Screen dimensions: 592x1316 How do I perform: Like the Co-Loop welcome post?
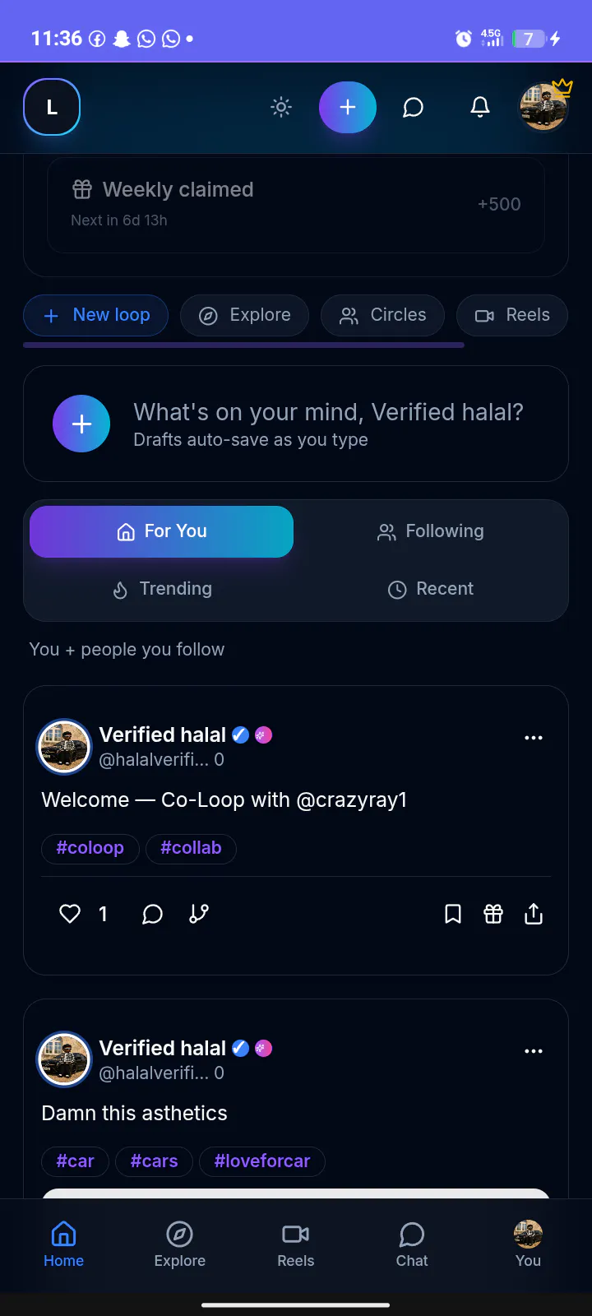point(70,914)
